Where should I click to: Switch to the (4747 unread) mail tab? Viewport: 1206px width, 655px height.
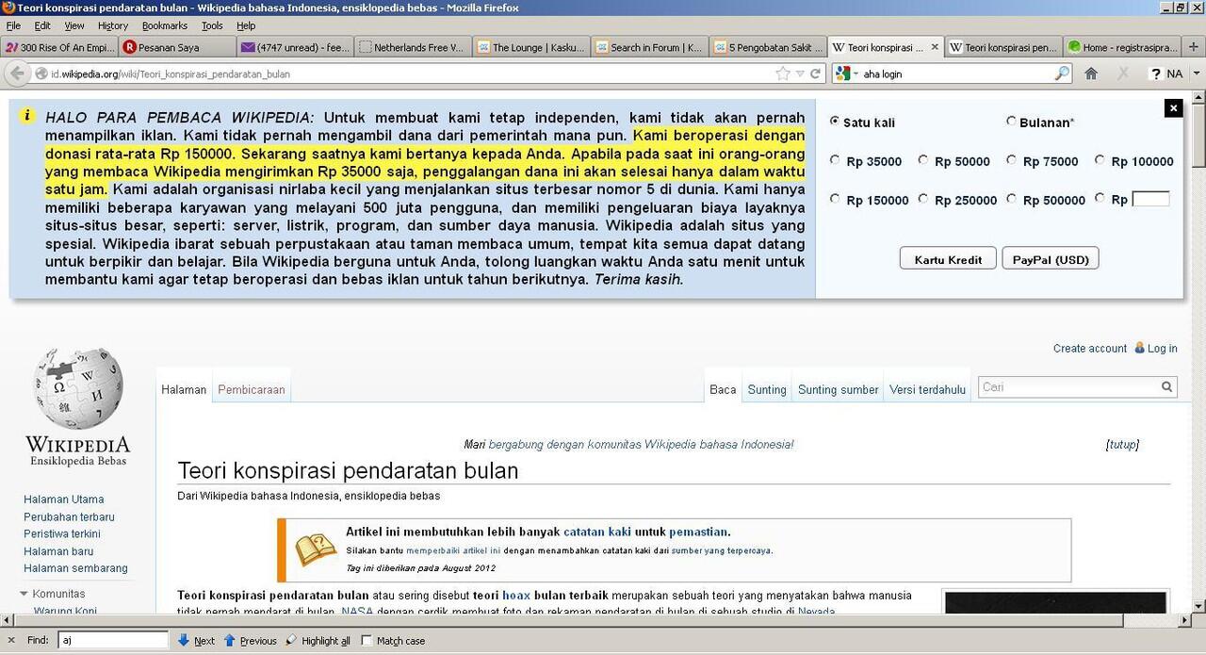[x=294, y=46]
